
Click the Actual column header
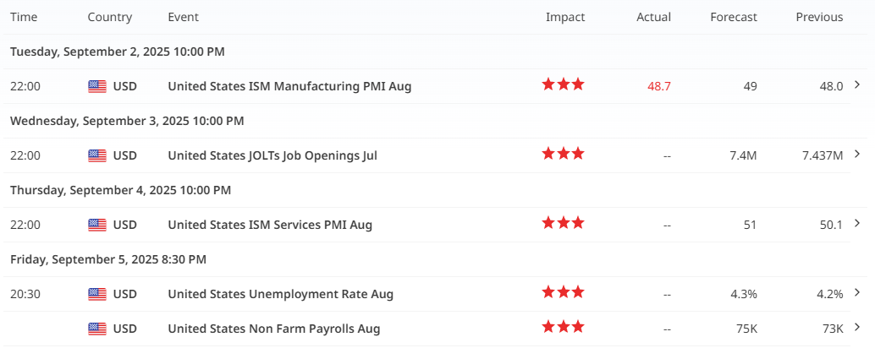(x=653, y=17)
